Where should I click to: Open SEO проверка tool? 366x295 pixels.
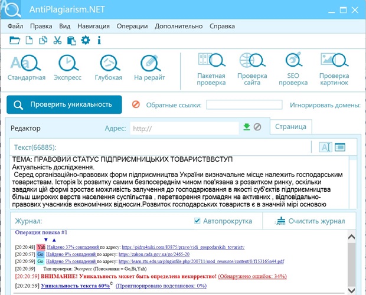293,70
